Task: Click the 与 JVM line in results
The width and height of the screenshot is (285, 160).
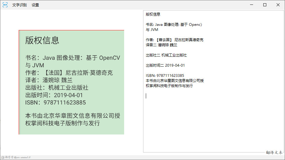Action: 152,29
